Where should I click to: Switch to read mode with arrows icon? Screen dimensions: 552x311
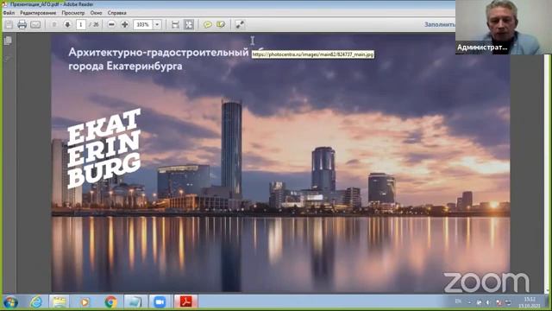tap(240, 24)
